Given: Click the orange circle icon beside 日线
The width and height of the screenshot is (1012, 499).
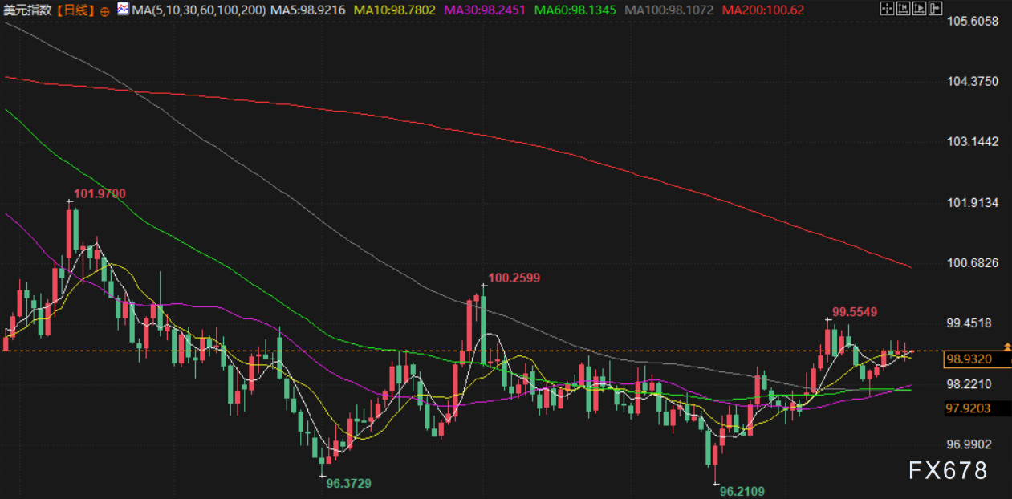Looking at the screenshot, I should click(x=105, y=10).
